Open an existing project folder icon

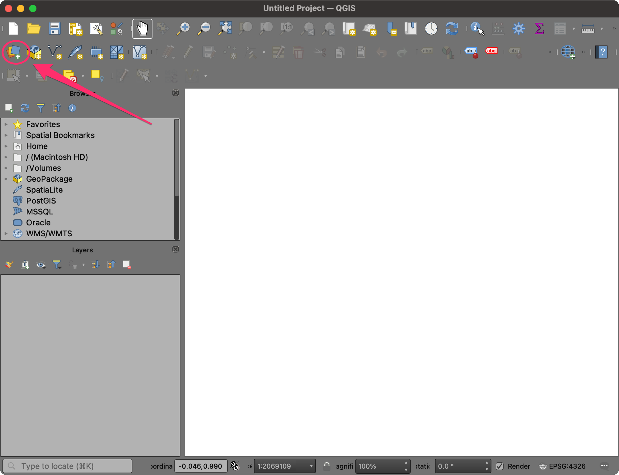coord(34,29)
